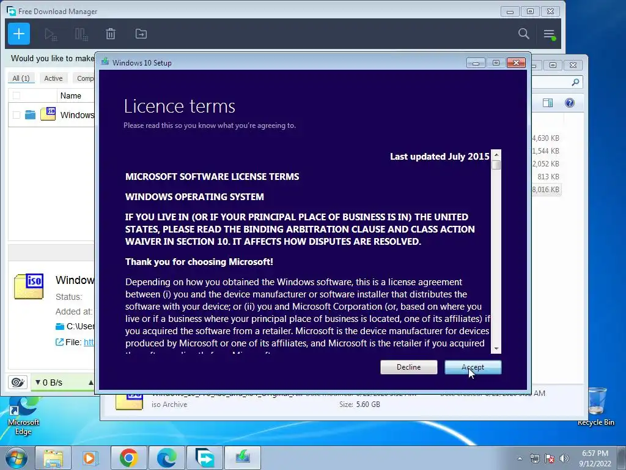The width and height of the screenshot is (626, 470).
Task: Click the license terms scrollbar up arrow
Action: pyautogui.click(x=496, y=155)
